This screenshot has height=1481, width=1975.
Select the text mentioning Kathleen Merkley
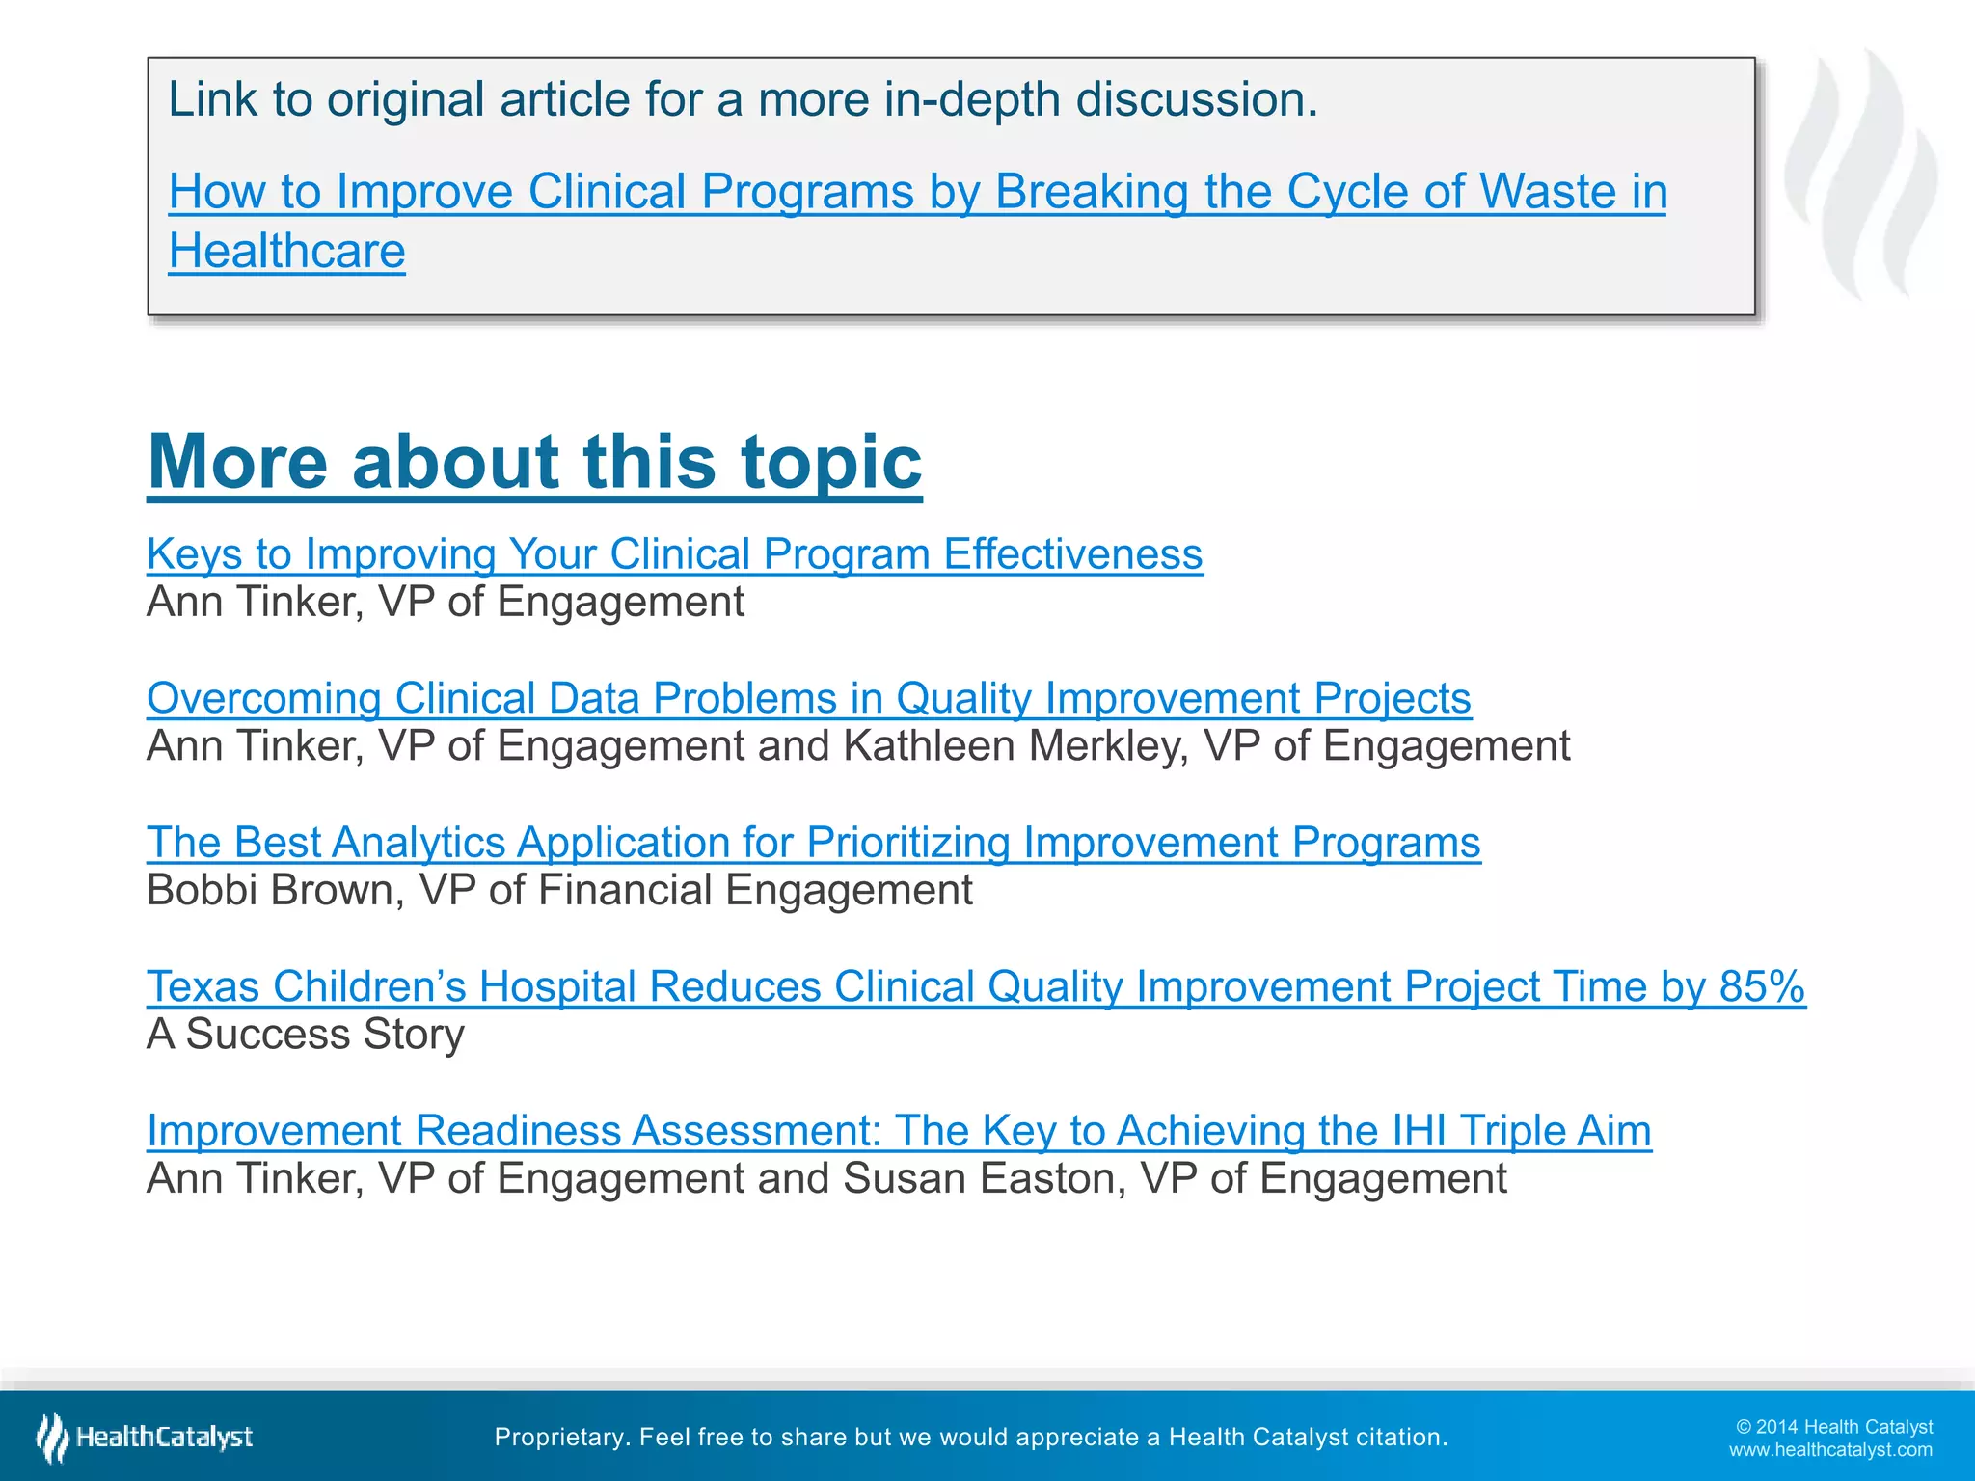(858, 746)
